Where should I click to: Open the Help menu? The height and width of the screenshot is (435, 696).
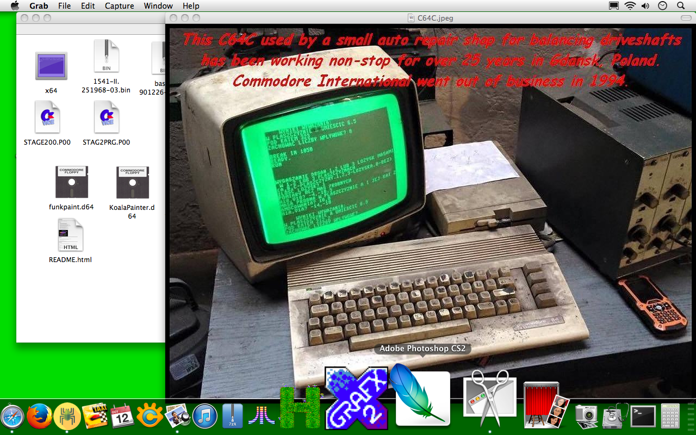(191, 6)
